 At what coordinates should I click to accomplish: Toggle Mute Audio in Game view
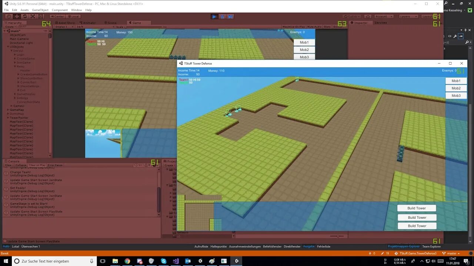[314, 27]
